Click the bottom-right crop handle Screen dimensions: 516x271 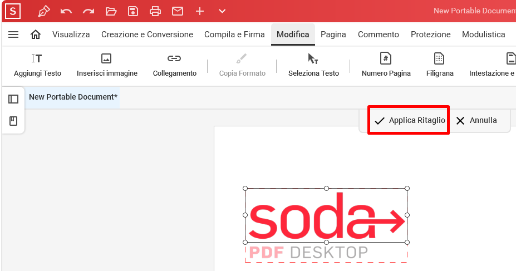(407, 243)
